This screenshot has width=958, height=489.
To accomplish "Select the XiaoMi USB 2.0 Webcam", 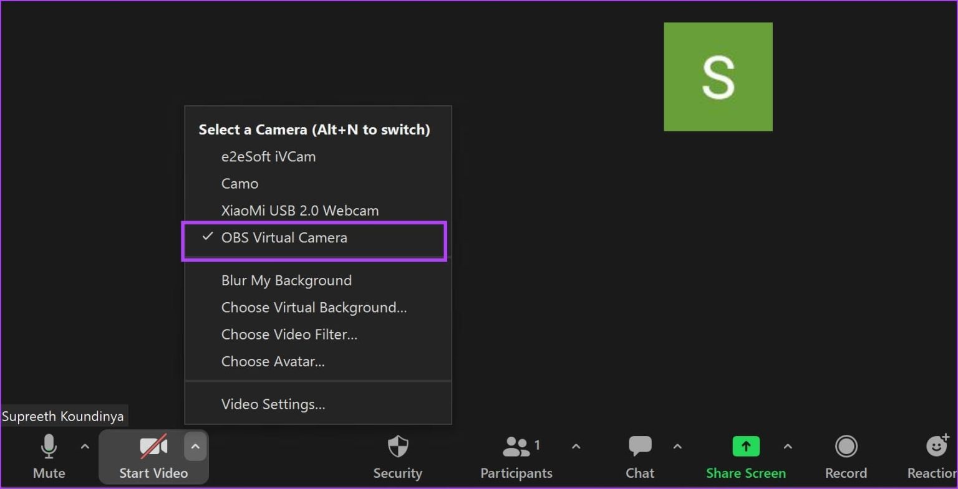I will point(300,211).
